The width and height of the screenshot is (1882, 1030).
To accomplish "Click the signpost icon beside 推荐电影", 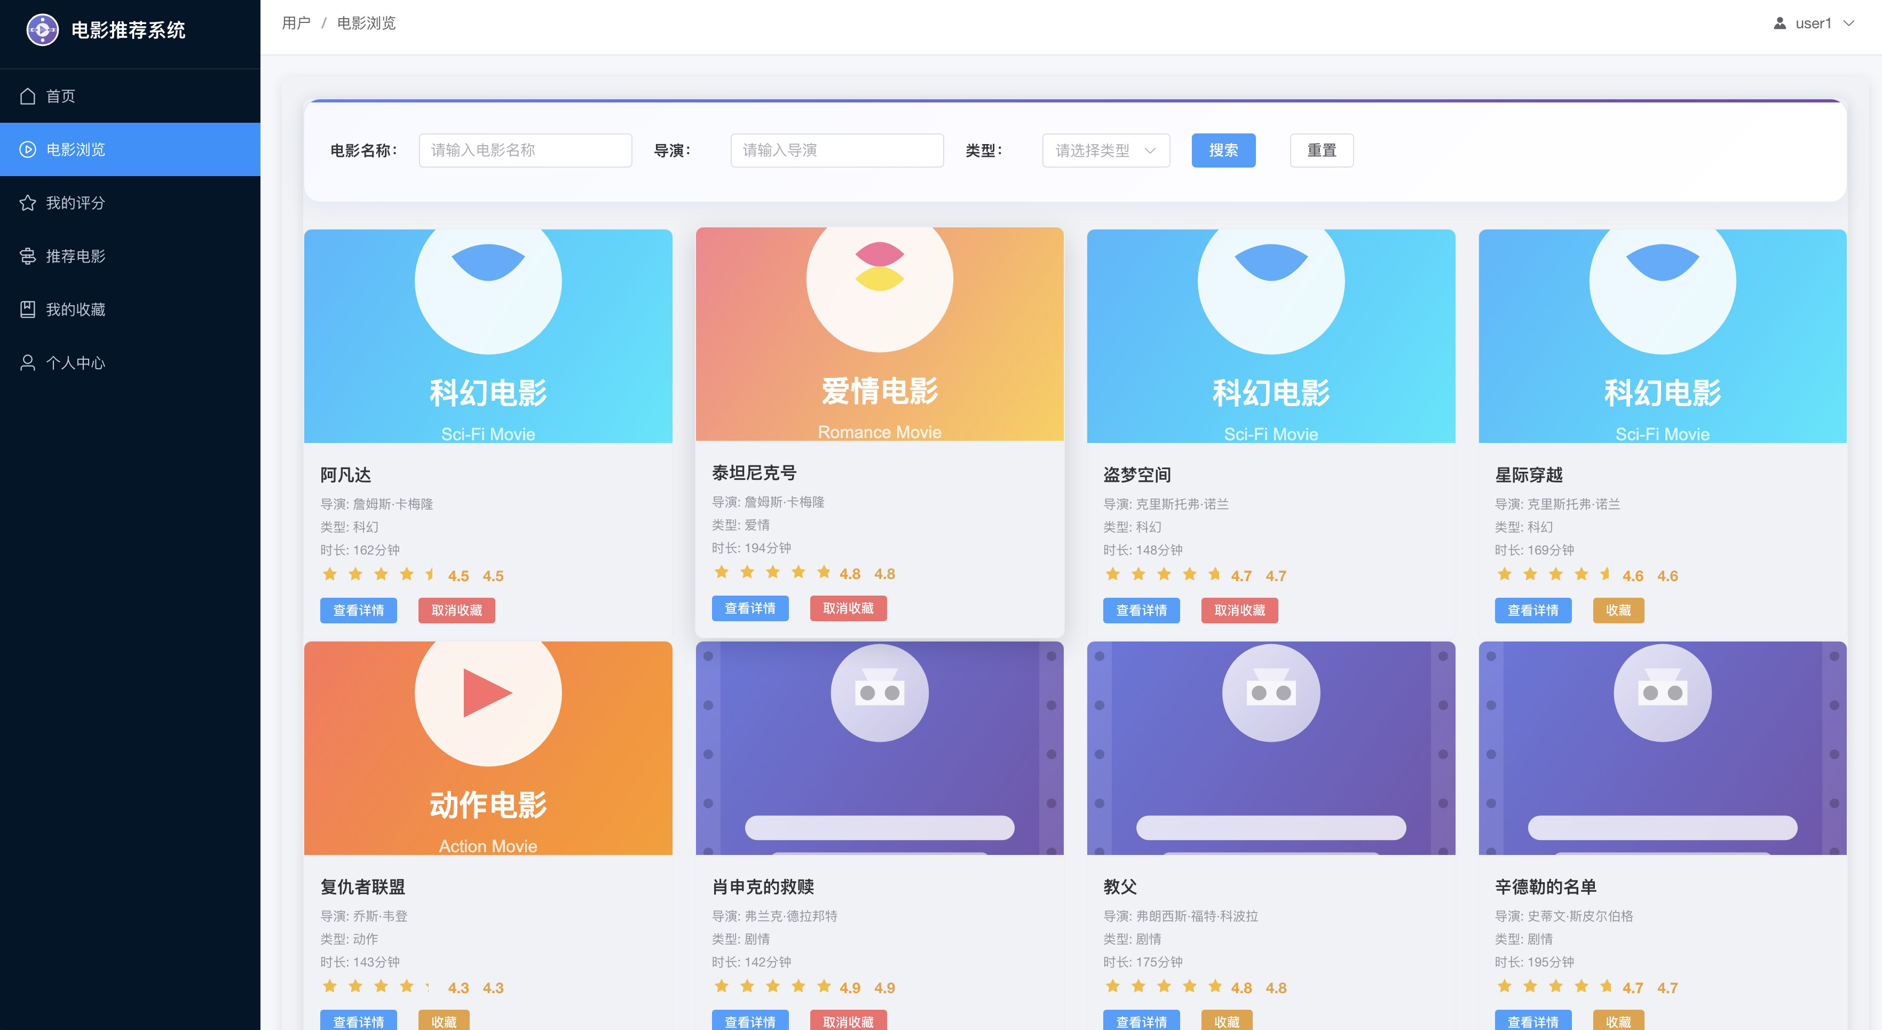I will tap(28, 256).
